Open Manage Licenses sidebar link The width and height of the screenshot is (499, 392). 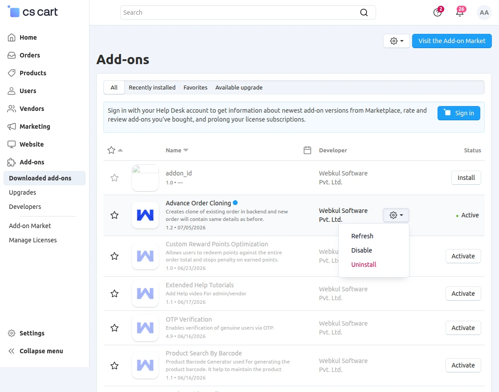coord(33,240)
